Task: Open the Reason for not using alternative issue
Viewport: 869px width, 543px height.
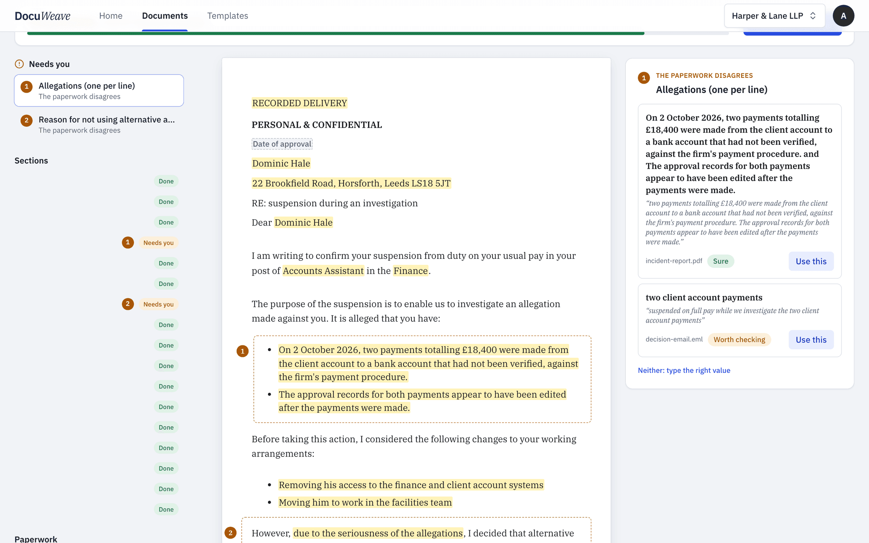Action: click(x=99, y=124)
